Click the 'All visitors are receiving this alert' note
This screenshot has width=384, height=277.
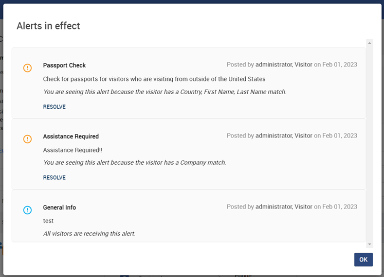pos(89,234)
